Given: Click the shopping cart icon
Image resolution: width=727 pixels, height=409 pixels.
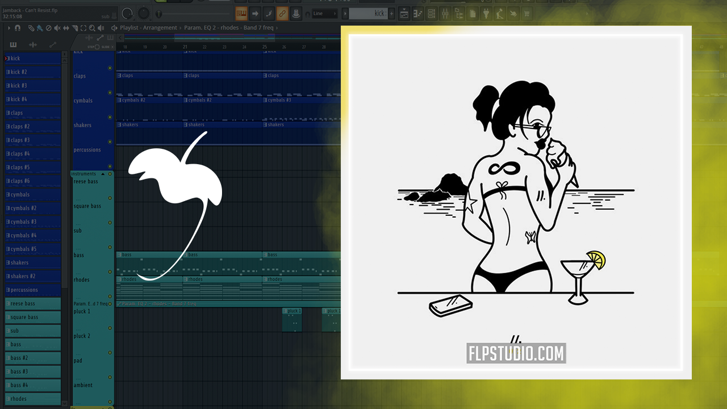Looking at the screenshot, I should tap(527, 13).
